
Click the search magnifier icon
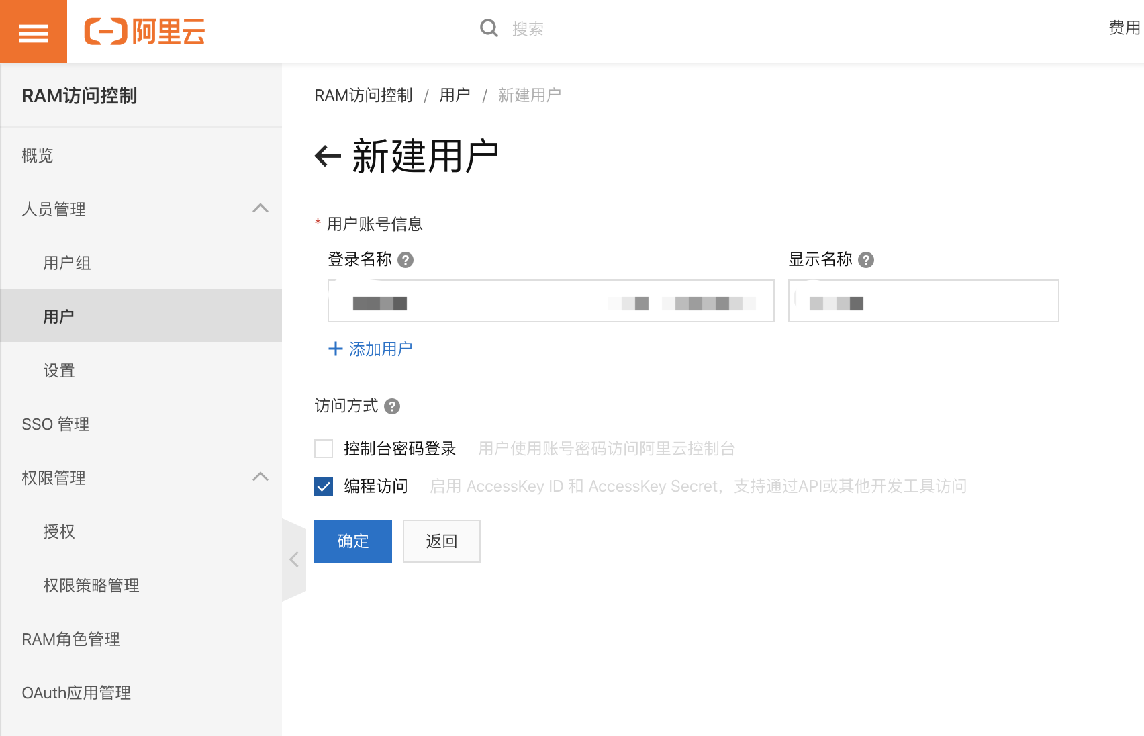[489, 28]
